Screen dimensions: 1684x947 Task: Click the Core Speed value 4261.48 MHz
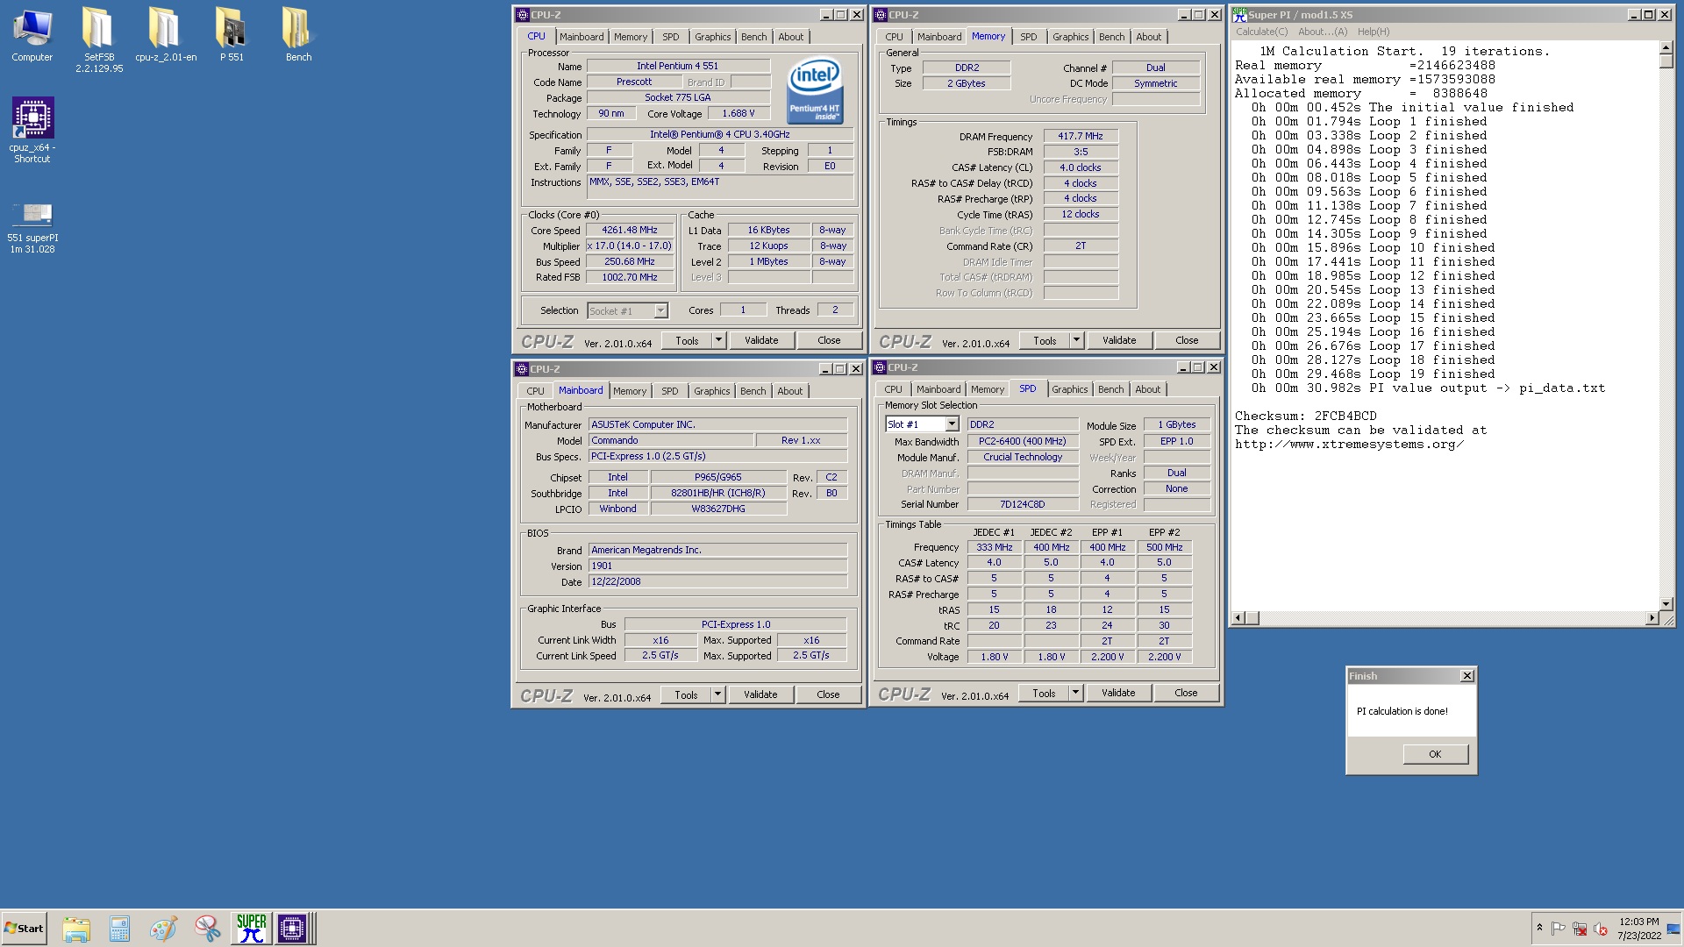[x=630, y=231]
